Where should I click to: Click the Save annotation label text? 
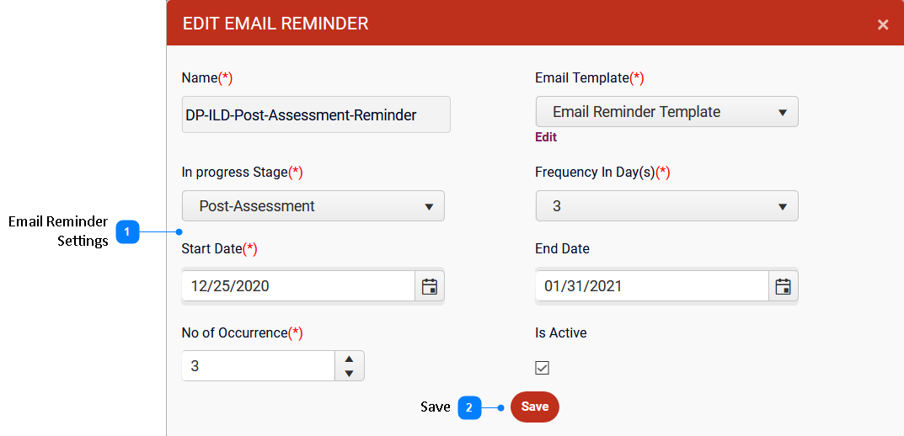click(x=436, y=407)
